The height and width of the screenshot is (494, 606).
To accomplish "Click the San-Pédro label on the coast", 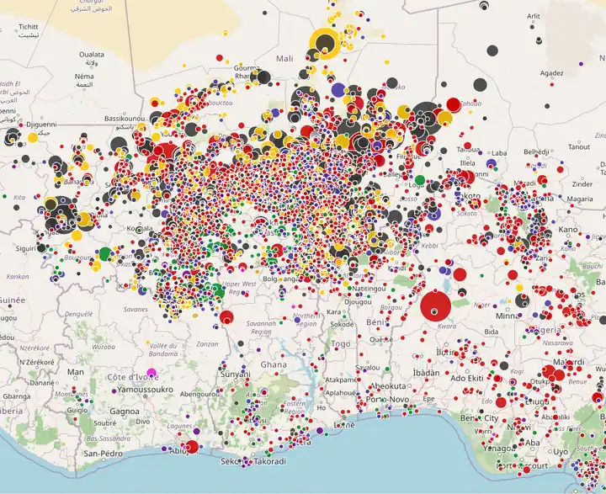I will click(x=104, y=453).
